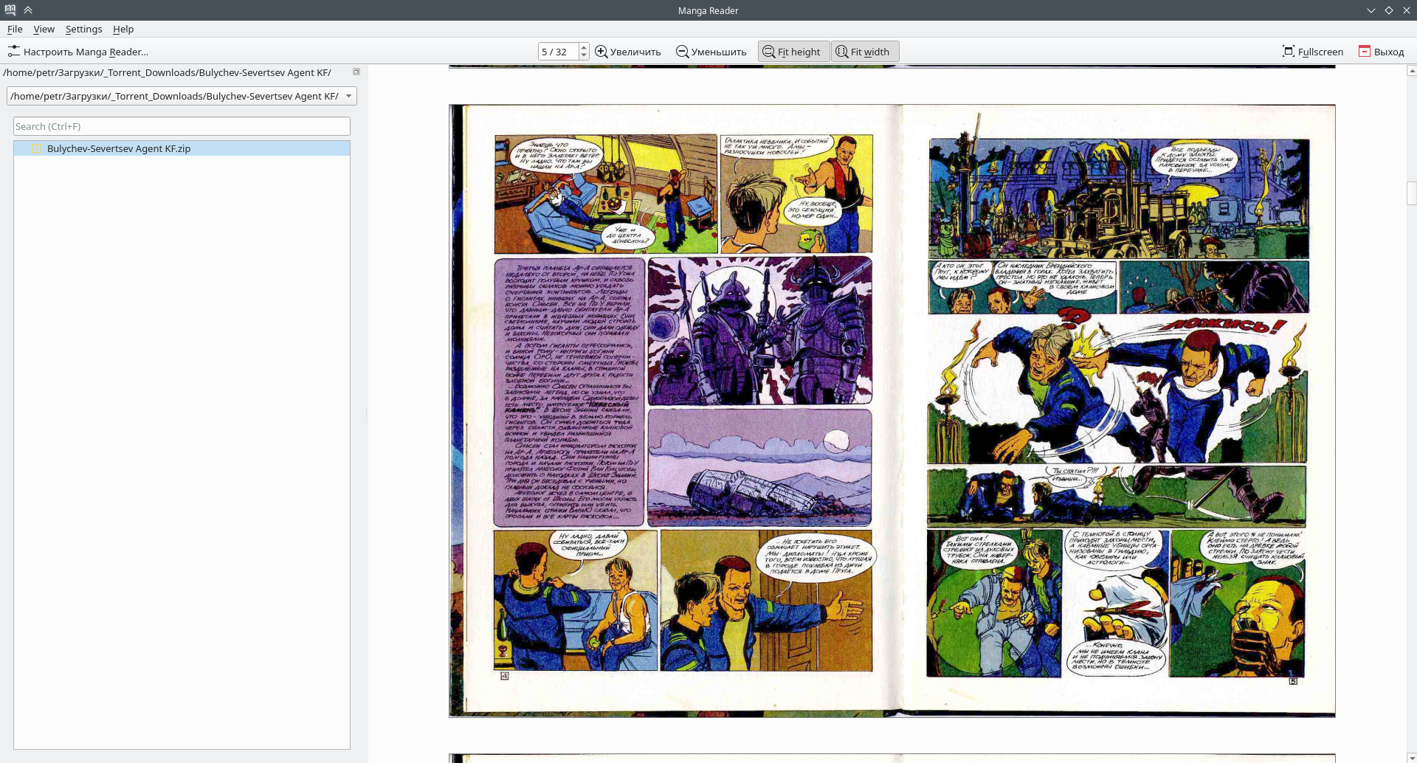1417x763 pixels.
Task: Focus the Search (Ctrl+F) field
Action: (x=182, y=126)
